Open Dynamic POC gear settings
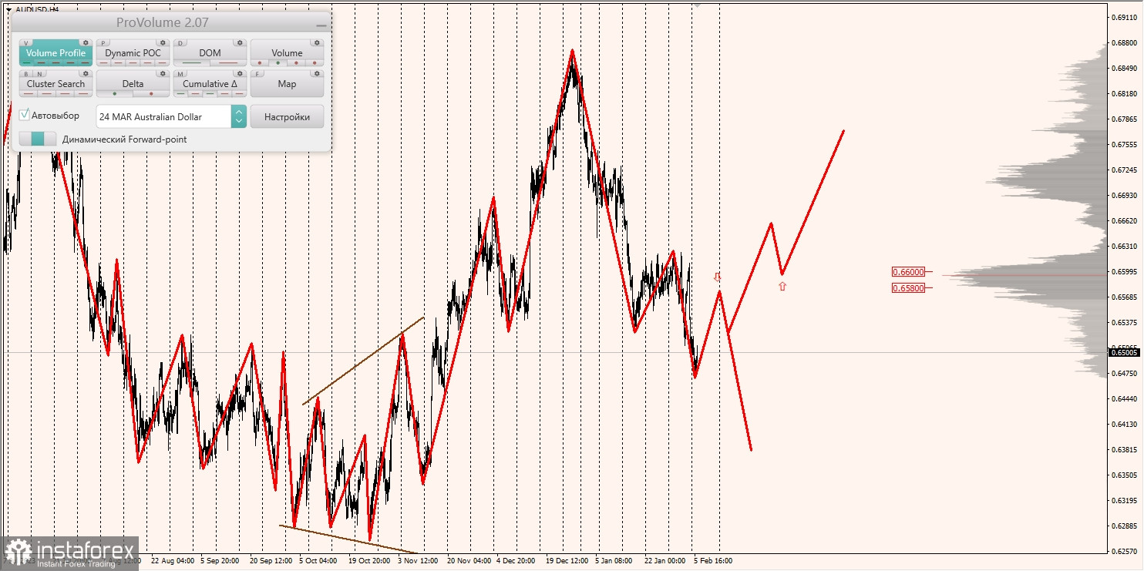The height and width of the screenshot is (571, 1144). [163, 43]
